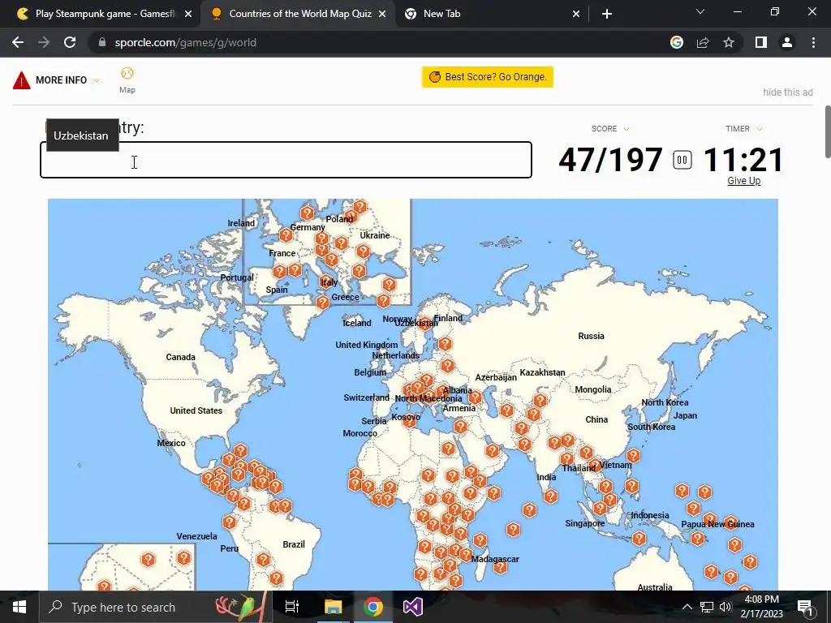Open the SCORE dropdown arrow
The height and width of the screenshot is (623, 831).
(x=626, y=129)
